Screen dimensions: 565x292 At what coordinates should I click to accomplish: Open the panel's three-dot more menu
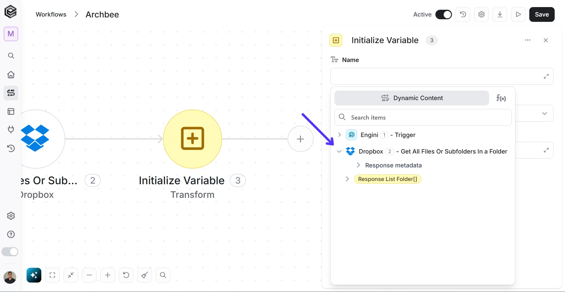click(x=528, y=40)
